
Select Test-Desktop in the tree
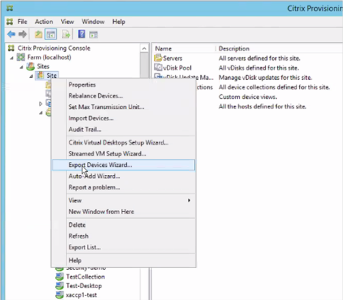[x=84, y=286]
